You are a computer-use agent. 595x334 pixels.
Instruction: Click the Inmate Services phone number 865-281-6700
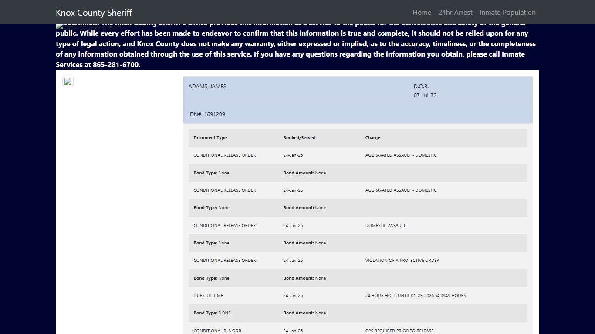point(115,65)
